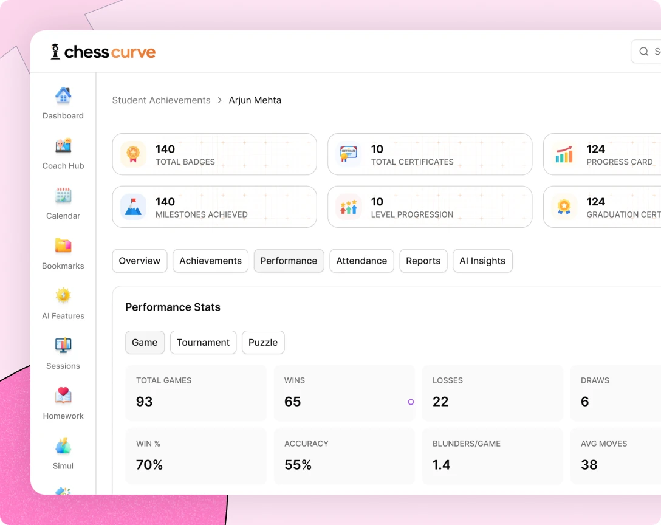
Task: Select the Tournament stats filter
Action: tap(203, 343)
